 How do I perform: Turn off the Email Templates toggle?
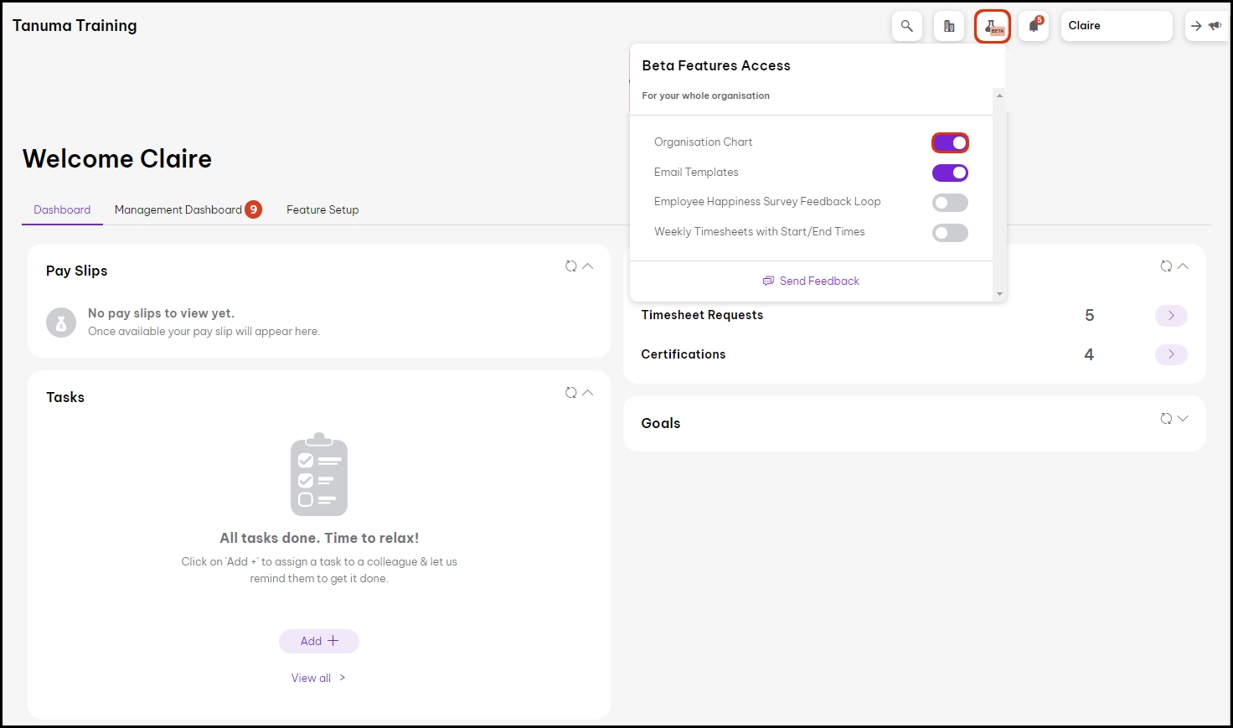point(950,173)
